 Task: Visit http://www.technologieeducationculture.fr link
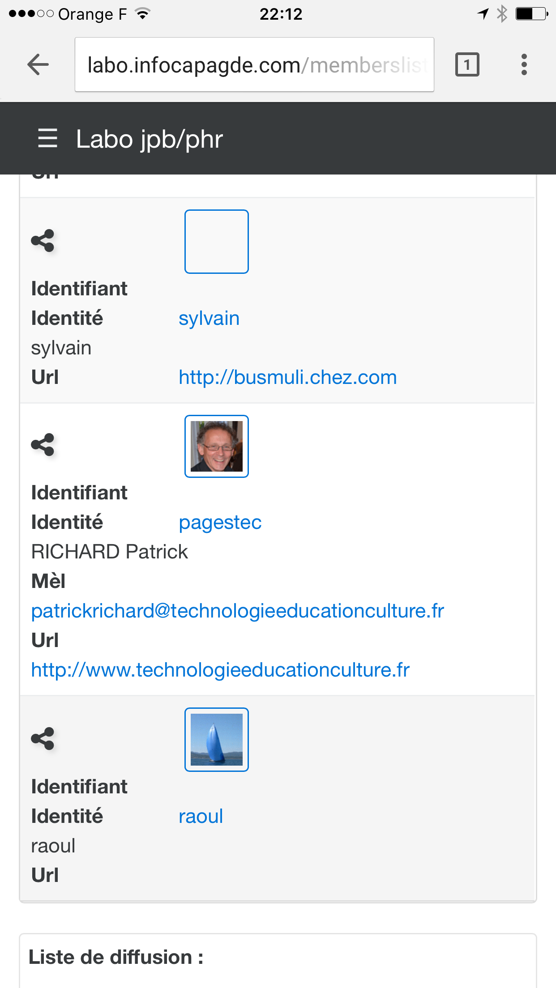[x=220, y=670]
